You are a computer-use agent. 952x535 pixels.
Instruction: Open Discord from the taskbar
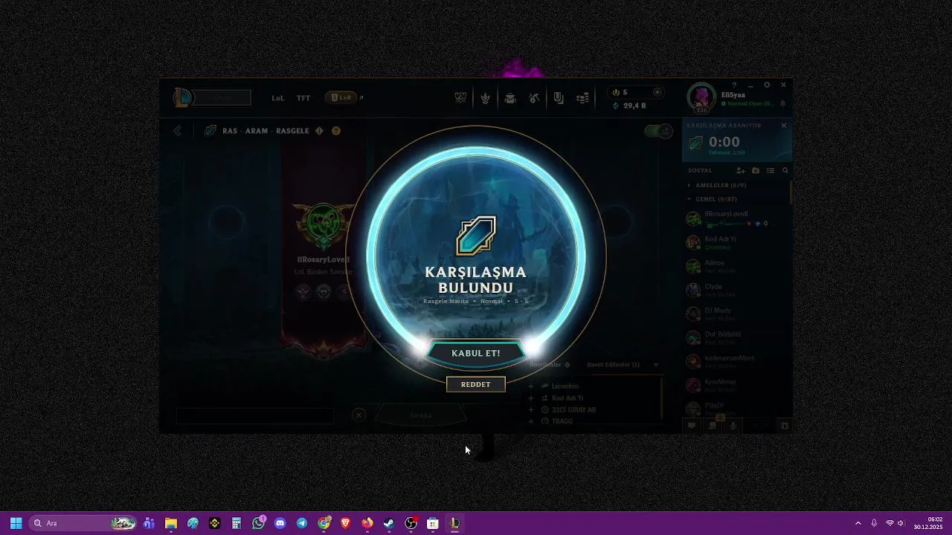coord(280,523)
